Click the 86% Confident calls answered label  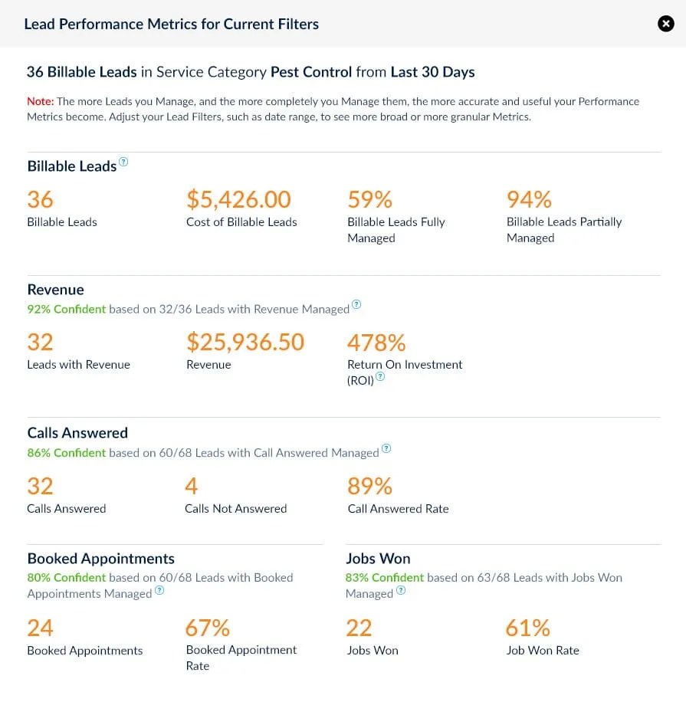67,453
